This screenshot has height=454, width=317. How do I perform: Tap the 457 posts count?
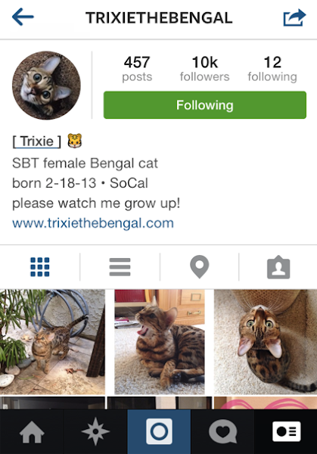pyautogui.click(x=137, y=69)
